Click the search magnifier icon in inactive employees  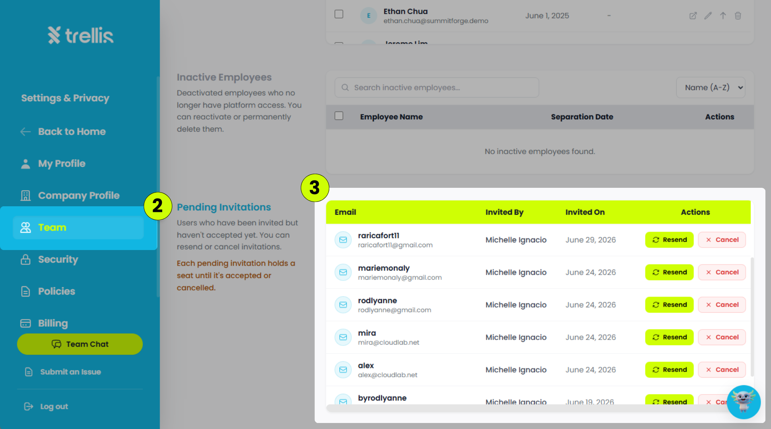(x=345, y=87)
